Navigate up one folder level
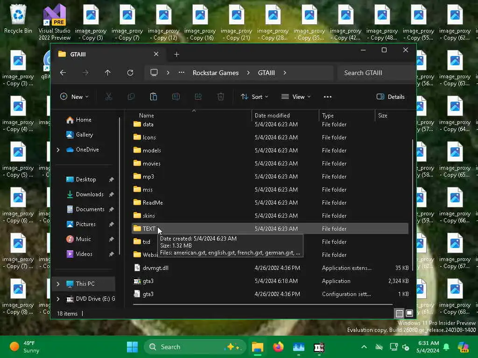The image size is (478, 358). (x=108, y=73)
